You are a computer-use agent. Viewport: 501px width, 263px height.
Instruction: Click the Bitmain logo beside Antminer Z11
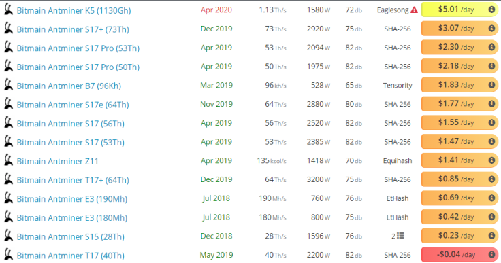click(8, 160)
